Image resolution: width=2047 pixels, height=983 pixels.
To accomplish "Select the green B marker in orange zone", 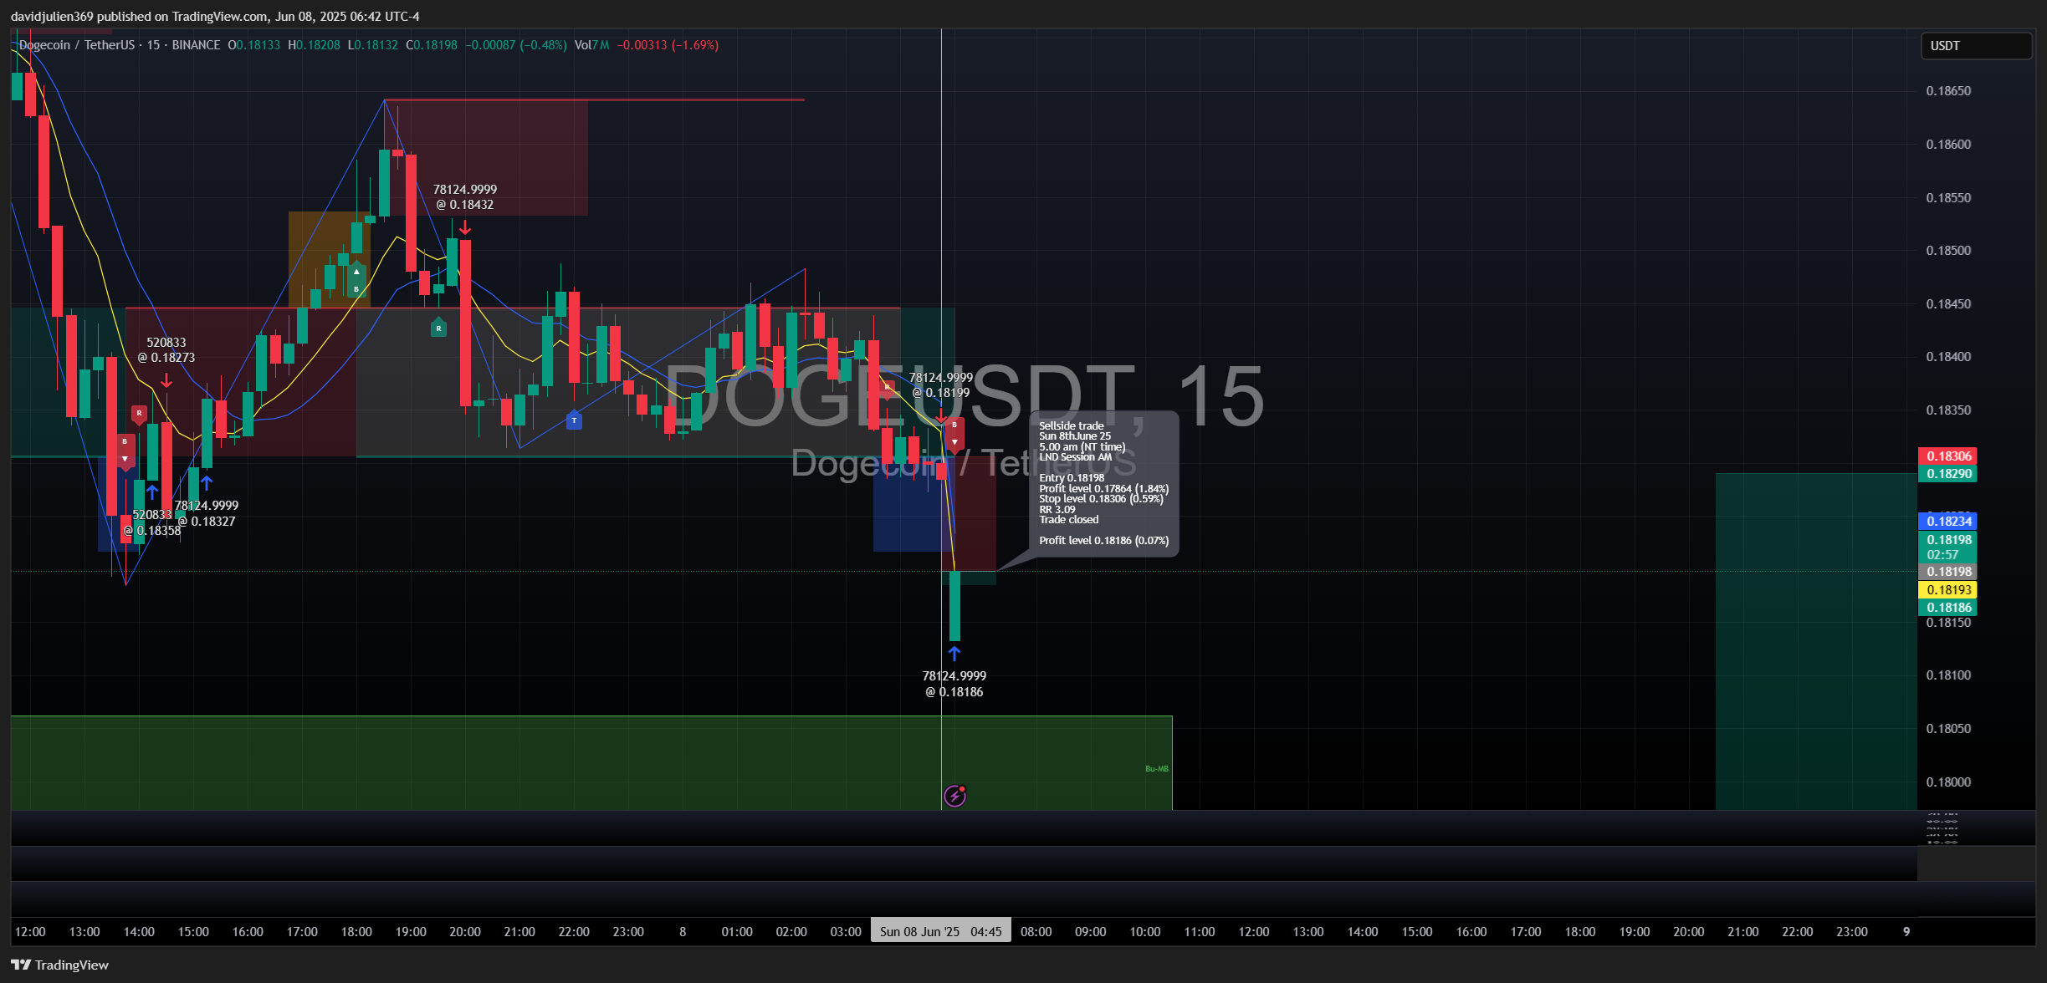I will (x=356, y=289).
